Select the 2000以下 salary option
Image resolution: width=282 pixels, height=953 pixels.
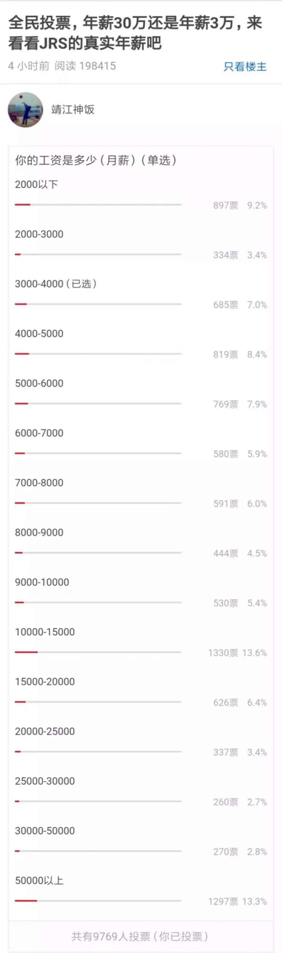tap(36, 184)
